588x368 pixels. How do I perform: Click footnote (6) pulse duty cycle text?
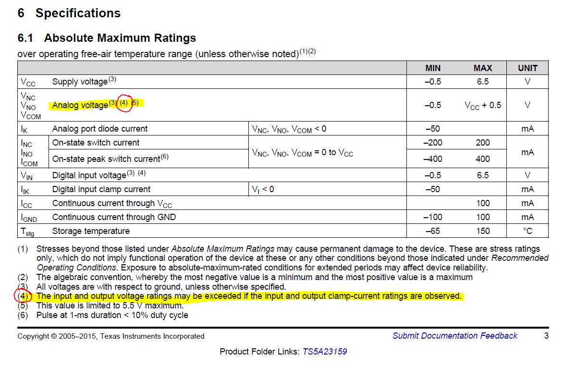(112, 315)
